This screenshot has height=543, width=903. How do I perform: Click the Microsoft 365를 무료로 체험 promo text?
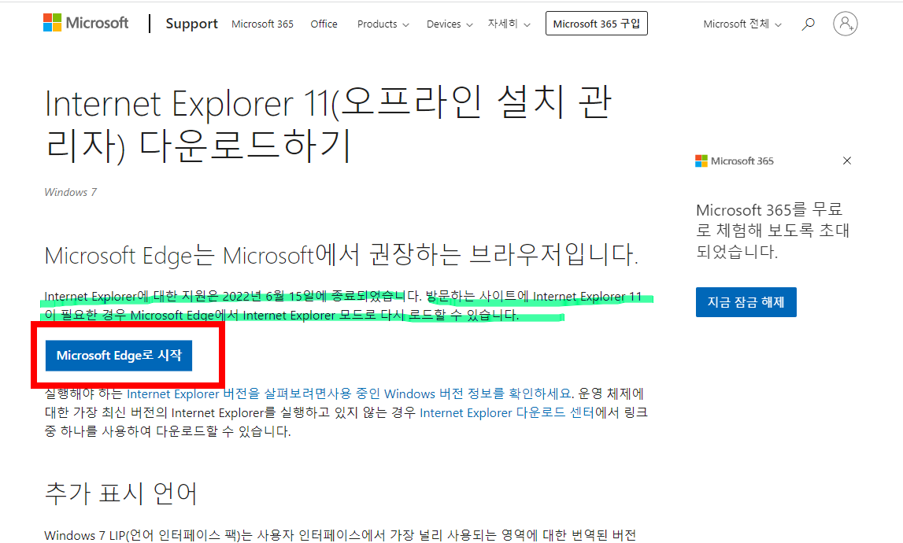coord(773,231)
